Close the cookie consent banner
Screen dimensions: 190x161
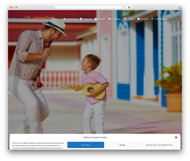[176, 137]
